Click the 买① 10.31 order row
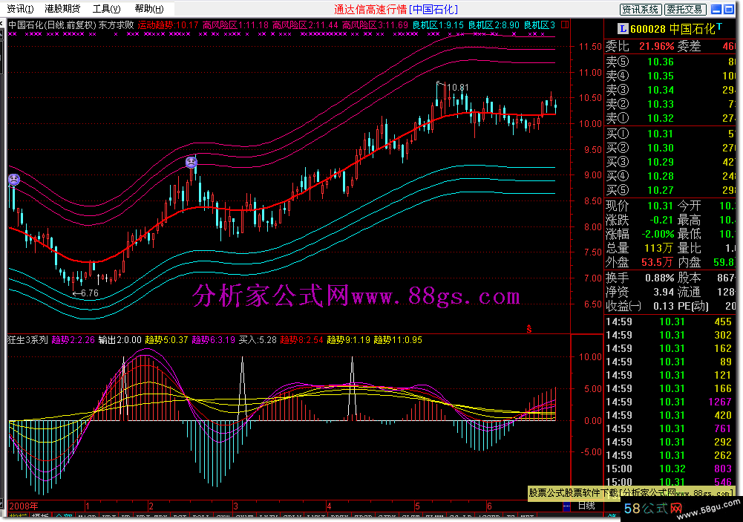The image size is (743, 522). point(671,134)
